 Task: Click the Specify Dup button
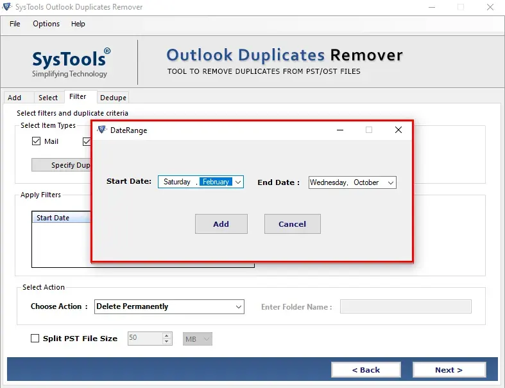(61, 165)
